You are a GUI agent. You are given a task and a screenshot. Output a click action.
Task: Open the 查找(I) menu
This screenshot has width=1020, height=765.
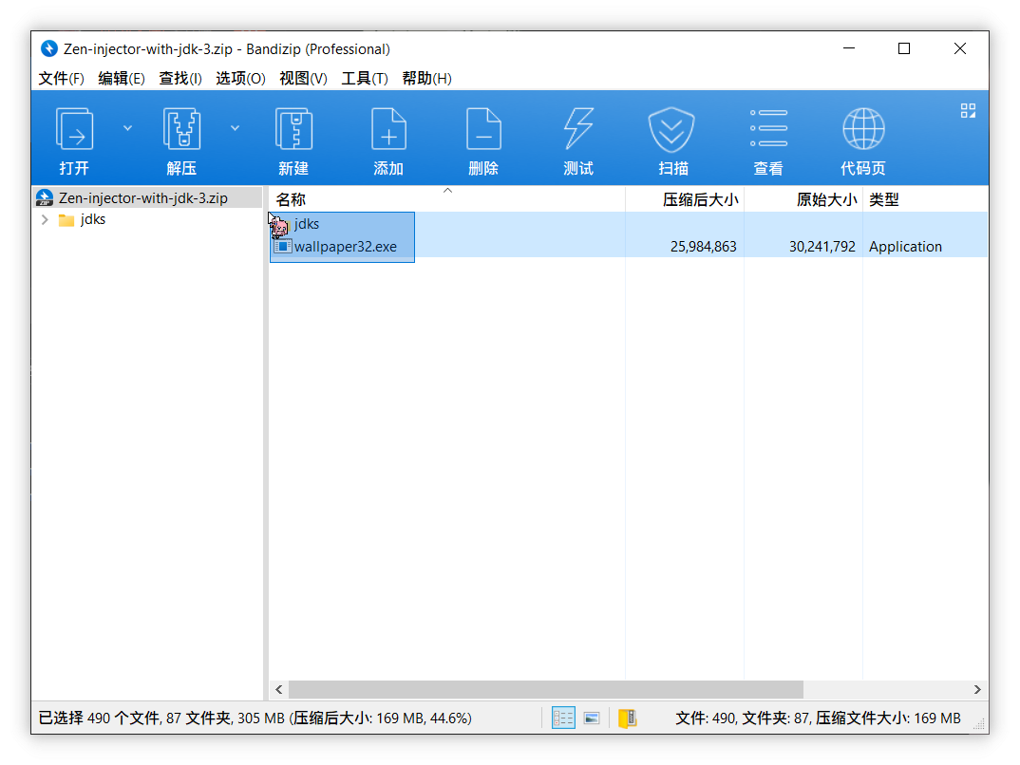point(180,79)
